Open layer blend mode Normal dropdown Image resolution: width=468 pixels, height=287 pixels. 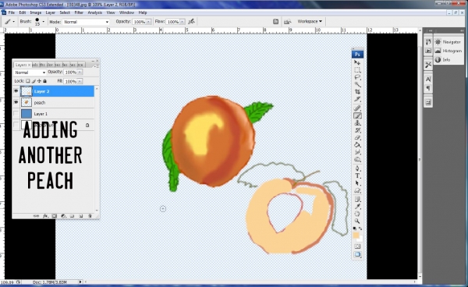click(30, 73)
